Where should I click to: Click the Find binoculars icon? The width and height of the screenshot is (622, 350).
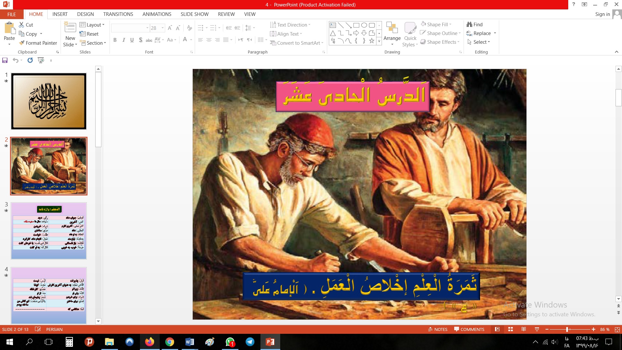point(469,25)
